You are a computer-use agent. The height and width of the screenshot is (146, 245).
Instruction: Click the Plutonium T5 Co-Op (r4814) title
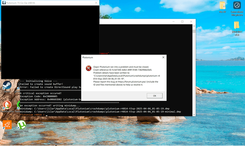[20, 3]
